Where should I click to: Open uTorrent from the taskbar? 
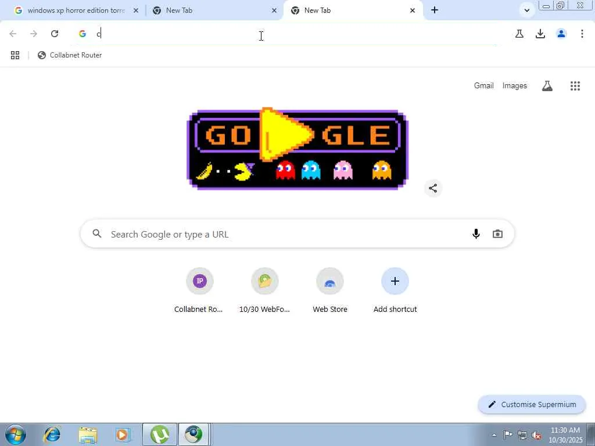click(x=160, y=434)
